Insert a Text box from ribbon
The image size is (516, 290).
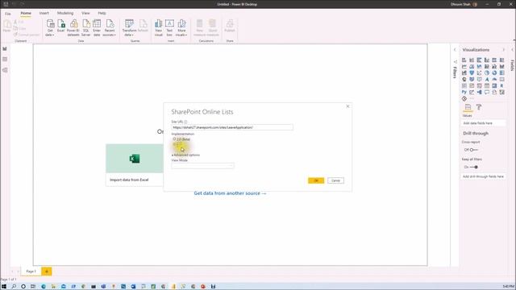(x=169, y=27)
